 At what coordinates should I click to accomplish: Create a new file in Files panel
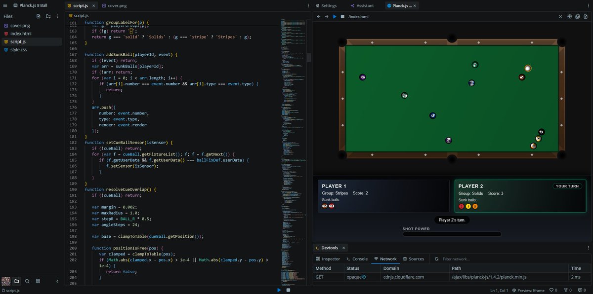39,16
